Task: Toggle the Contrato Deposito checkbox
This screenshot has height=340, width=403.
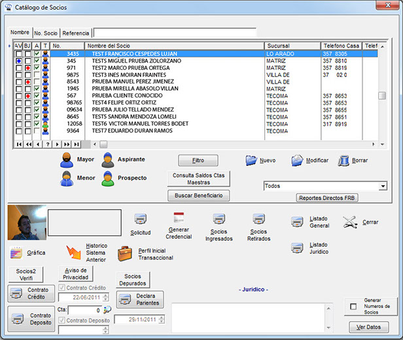Action: (62, 320)
